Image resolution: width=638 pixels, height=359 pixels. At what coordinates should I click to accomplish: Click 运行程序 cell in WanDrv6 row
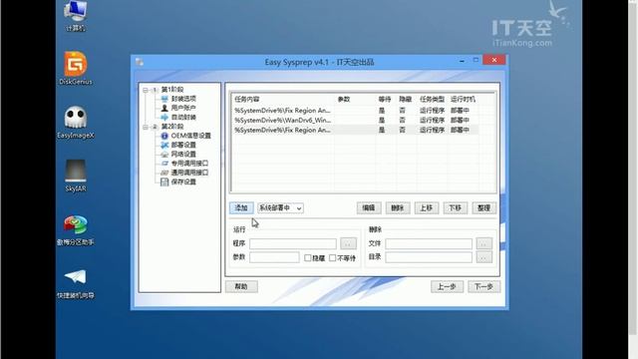click(432, 120)
